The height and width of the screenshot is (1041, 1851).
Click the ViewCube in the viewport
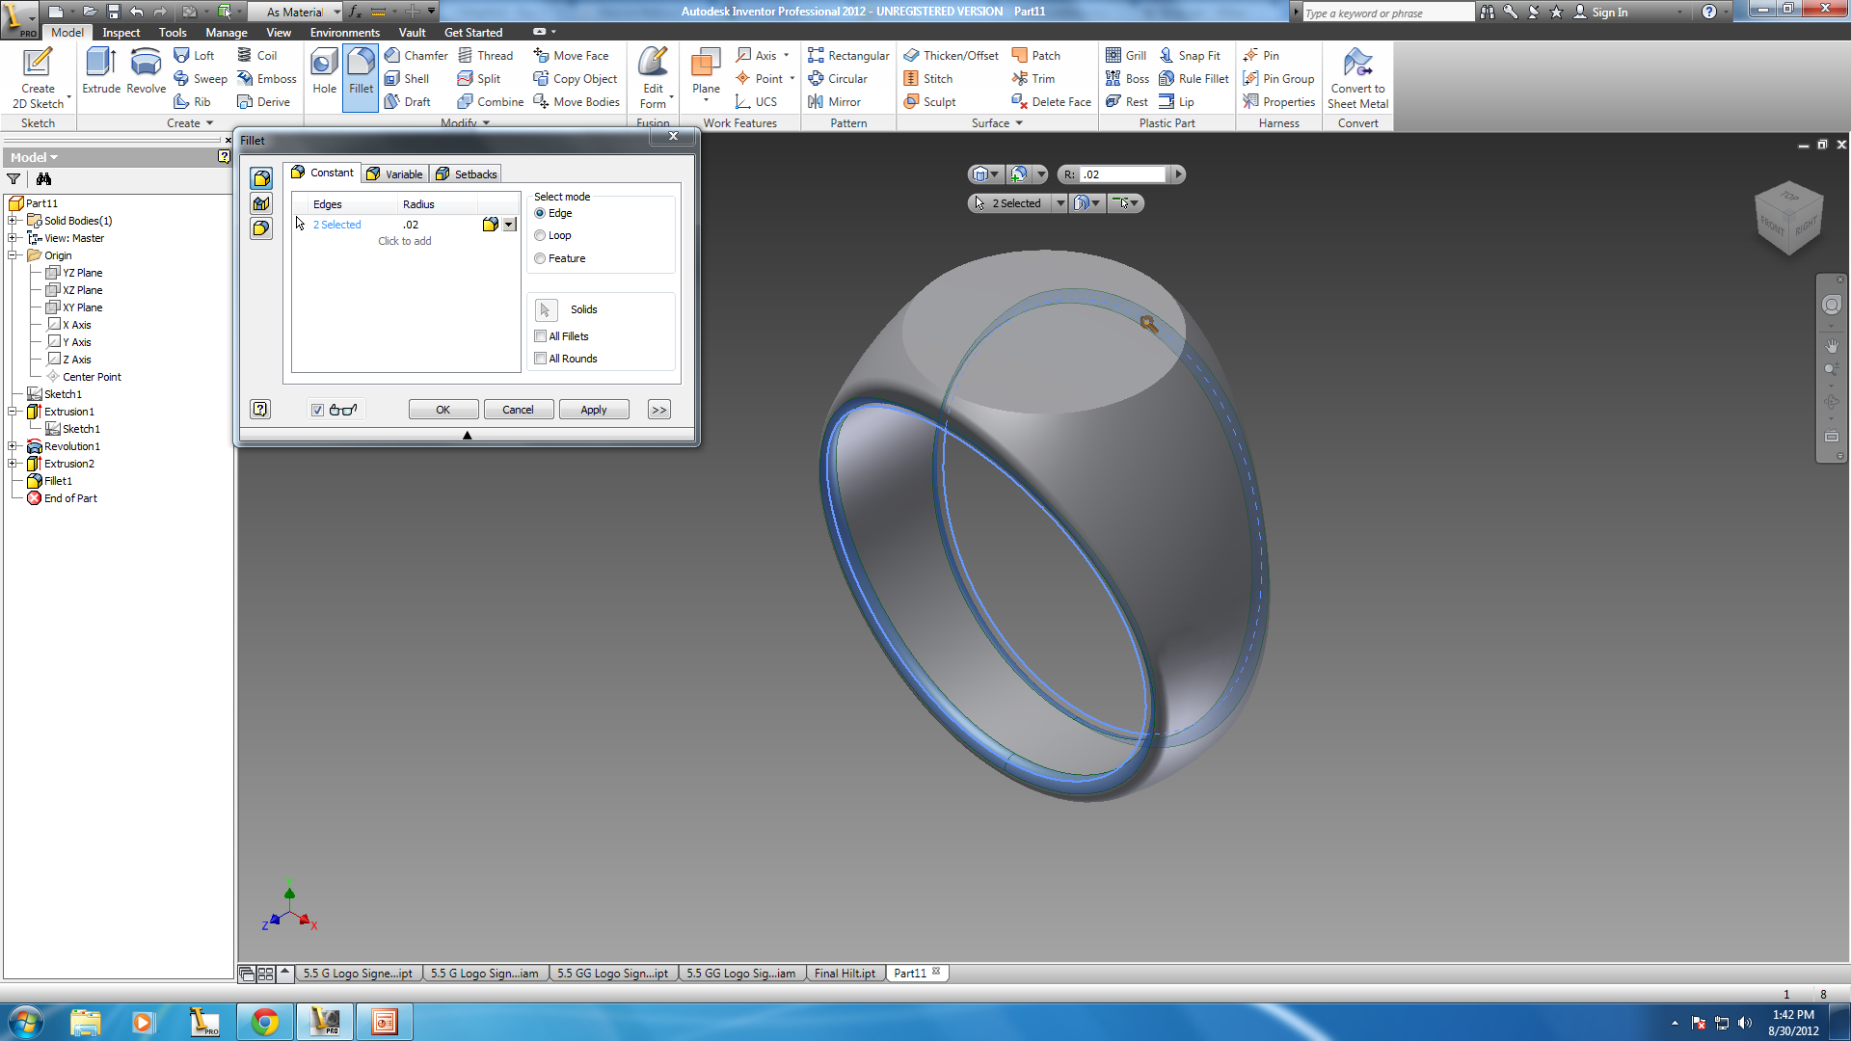point(1788,219)
